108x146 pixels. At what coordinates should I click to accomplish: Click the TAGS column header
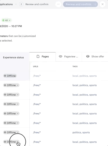75,67
